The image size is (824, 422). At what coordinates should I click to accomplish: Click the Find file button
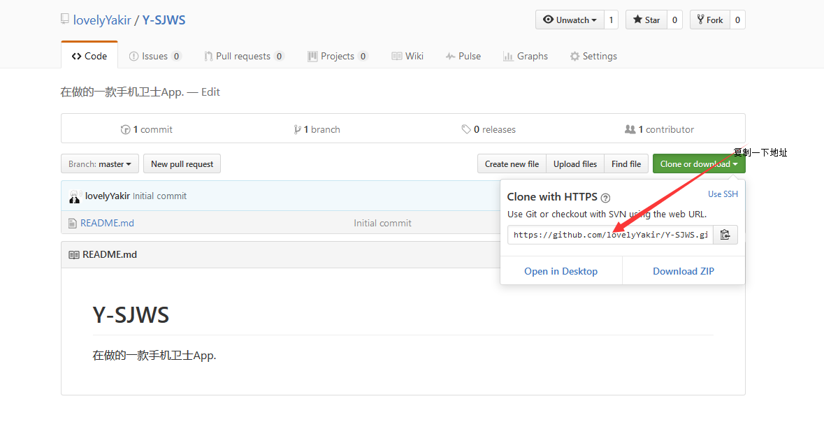[626, 164]
